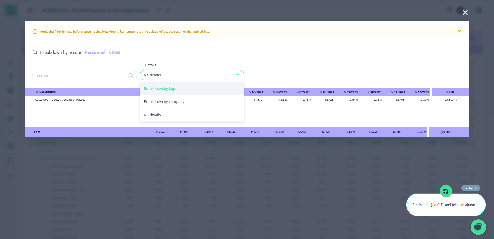
Task: Open the green chat launcher button
Action: click(x=478, y=227)
